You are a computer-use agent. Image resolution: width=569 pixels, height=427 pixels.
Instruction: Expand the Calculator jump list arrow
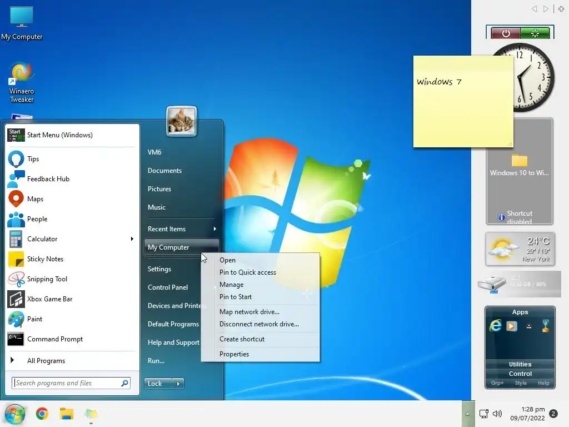132,239
